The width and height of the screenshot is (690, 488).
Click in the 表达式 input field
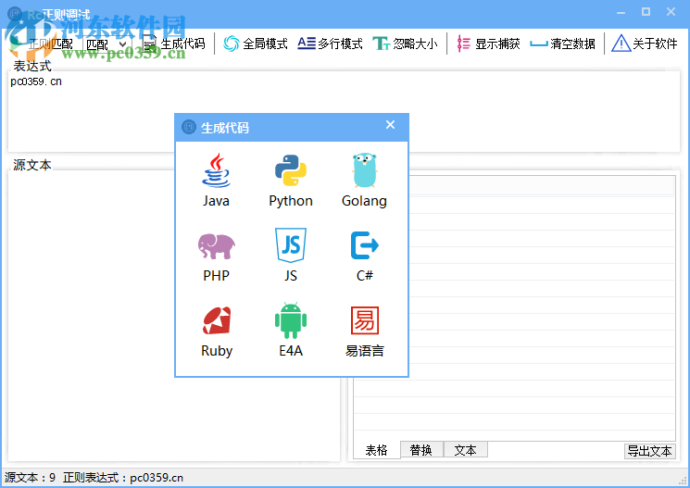pos(345,112)
